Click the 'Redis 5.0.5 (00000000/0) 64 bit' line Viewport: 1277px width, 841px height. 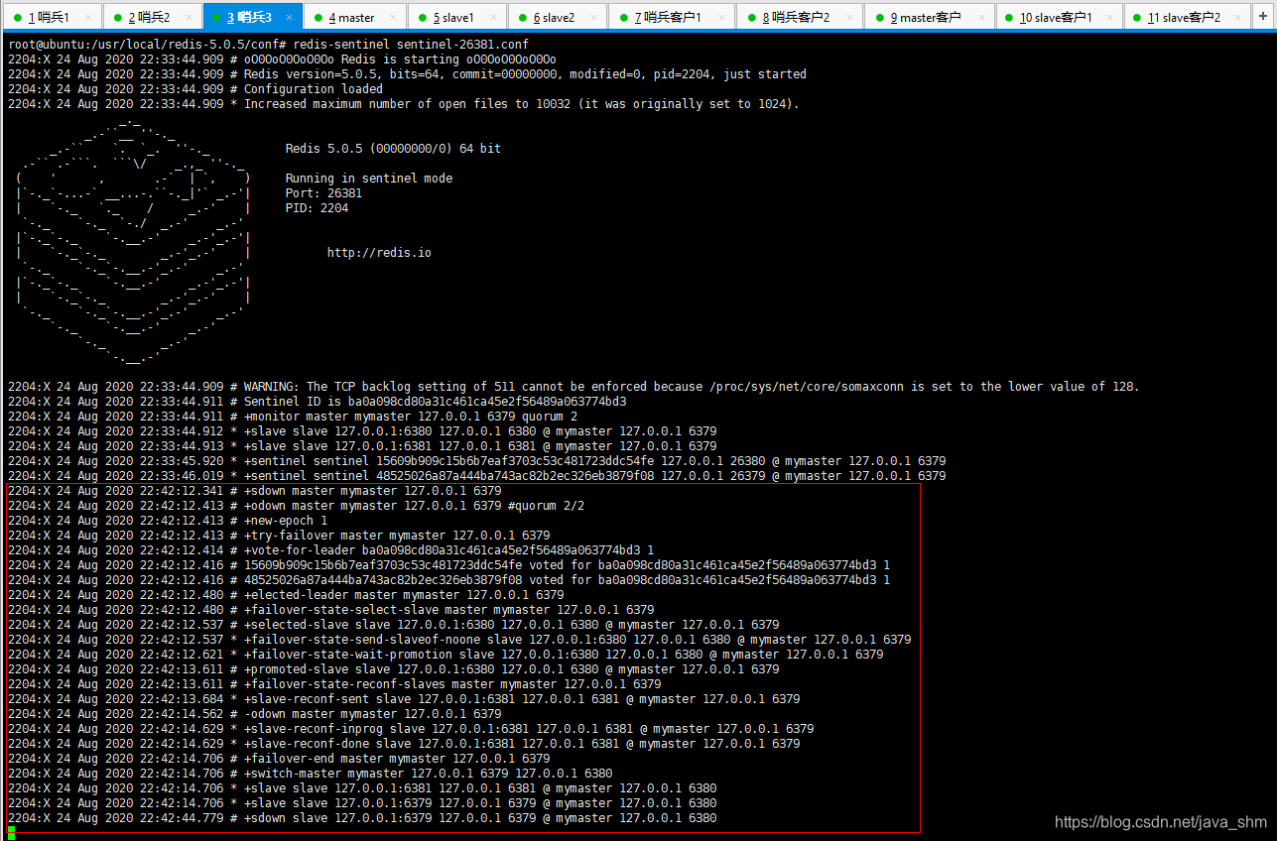click(393, 149)
